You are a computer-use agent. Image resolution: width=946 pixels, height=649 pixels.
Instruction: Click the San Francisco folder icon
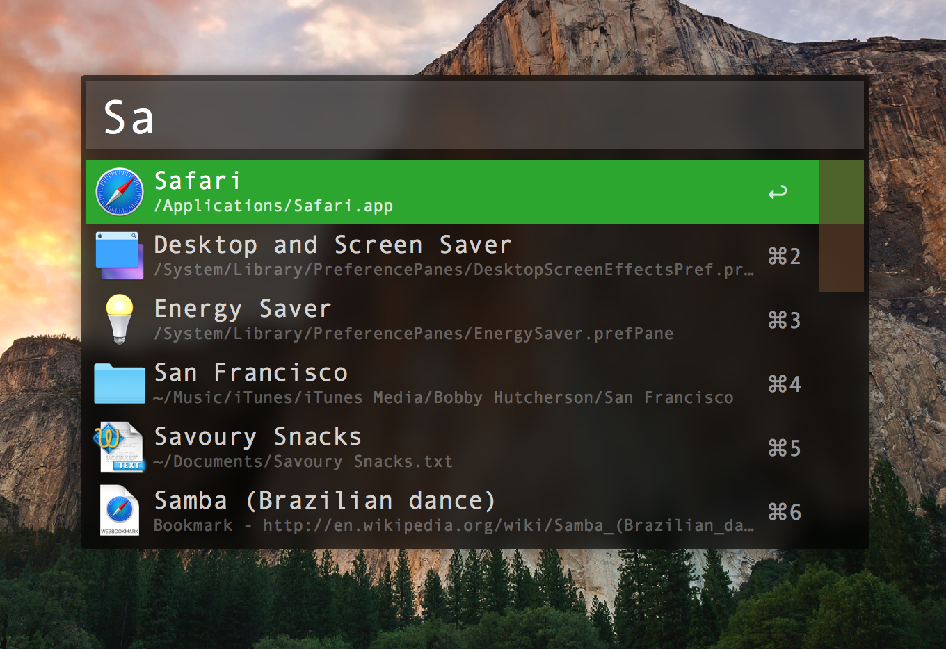119,383
